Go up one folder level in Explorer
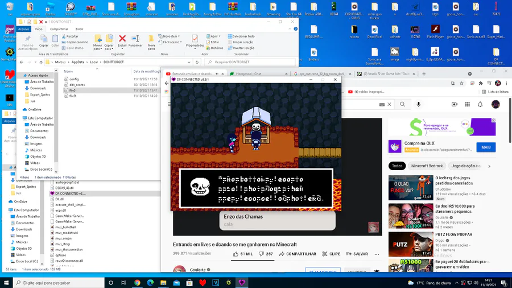Screen dimensions: 512x288 [x=41, y=62]
